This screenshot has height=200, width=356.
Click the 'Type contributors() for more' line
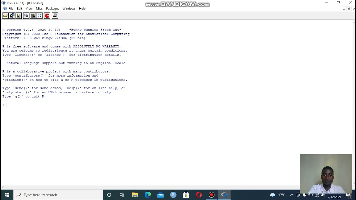50,76
